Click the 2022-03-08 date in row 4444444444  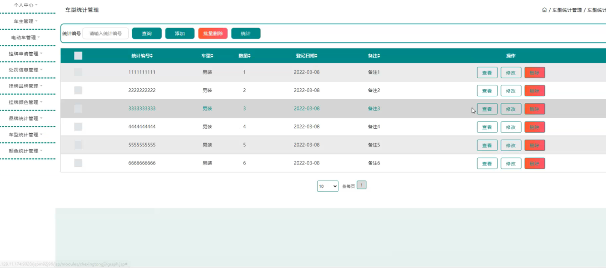[x=307, y=127]
